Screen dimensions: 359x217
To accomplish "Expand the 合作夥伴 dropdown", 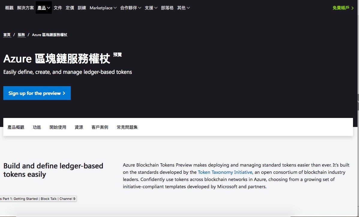I will coord(130,8).
